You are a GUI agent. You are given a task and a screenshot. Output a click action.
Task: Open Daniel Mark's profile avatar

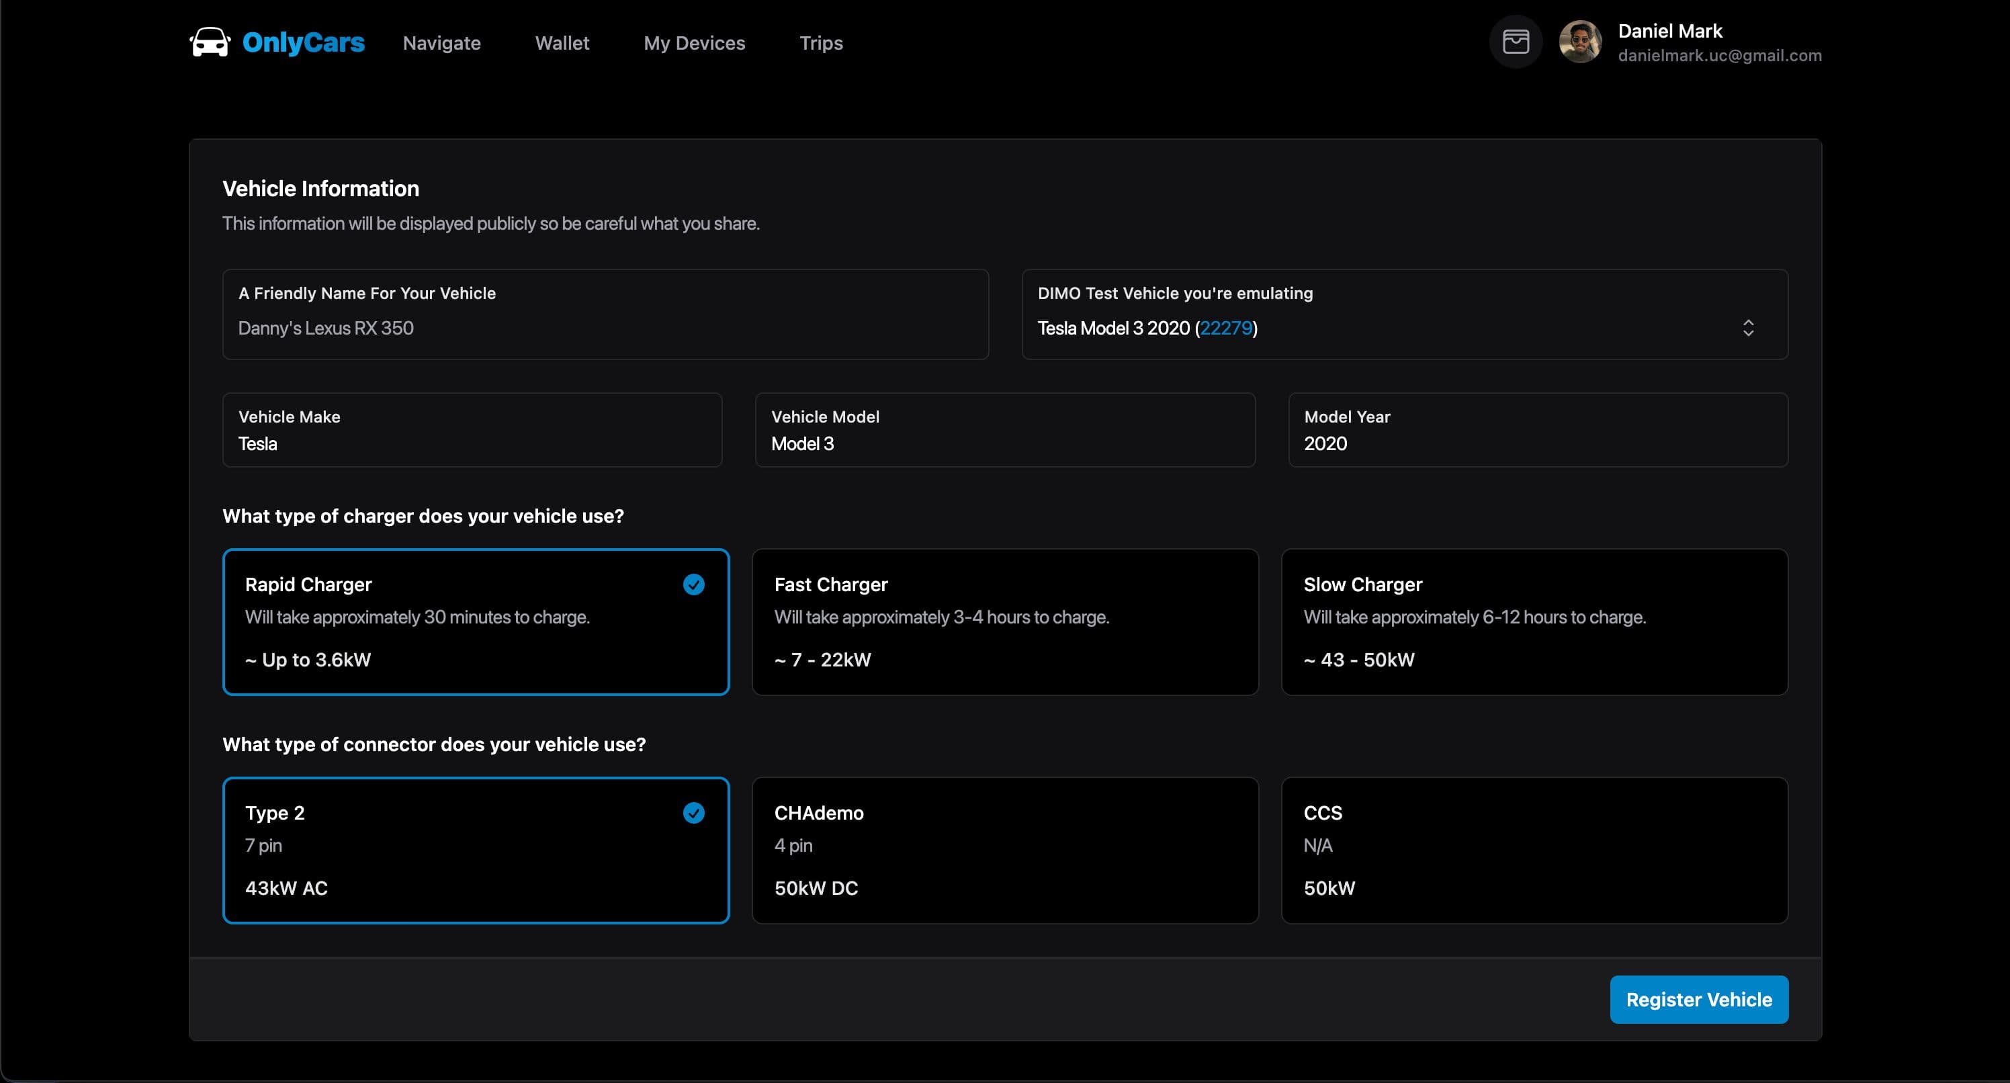1580,42
